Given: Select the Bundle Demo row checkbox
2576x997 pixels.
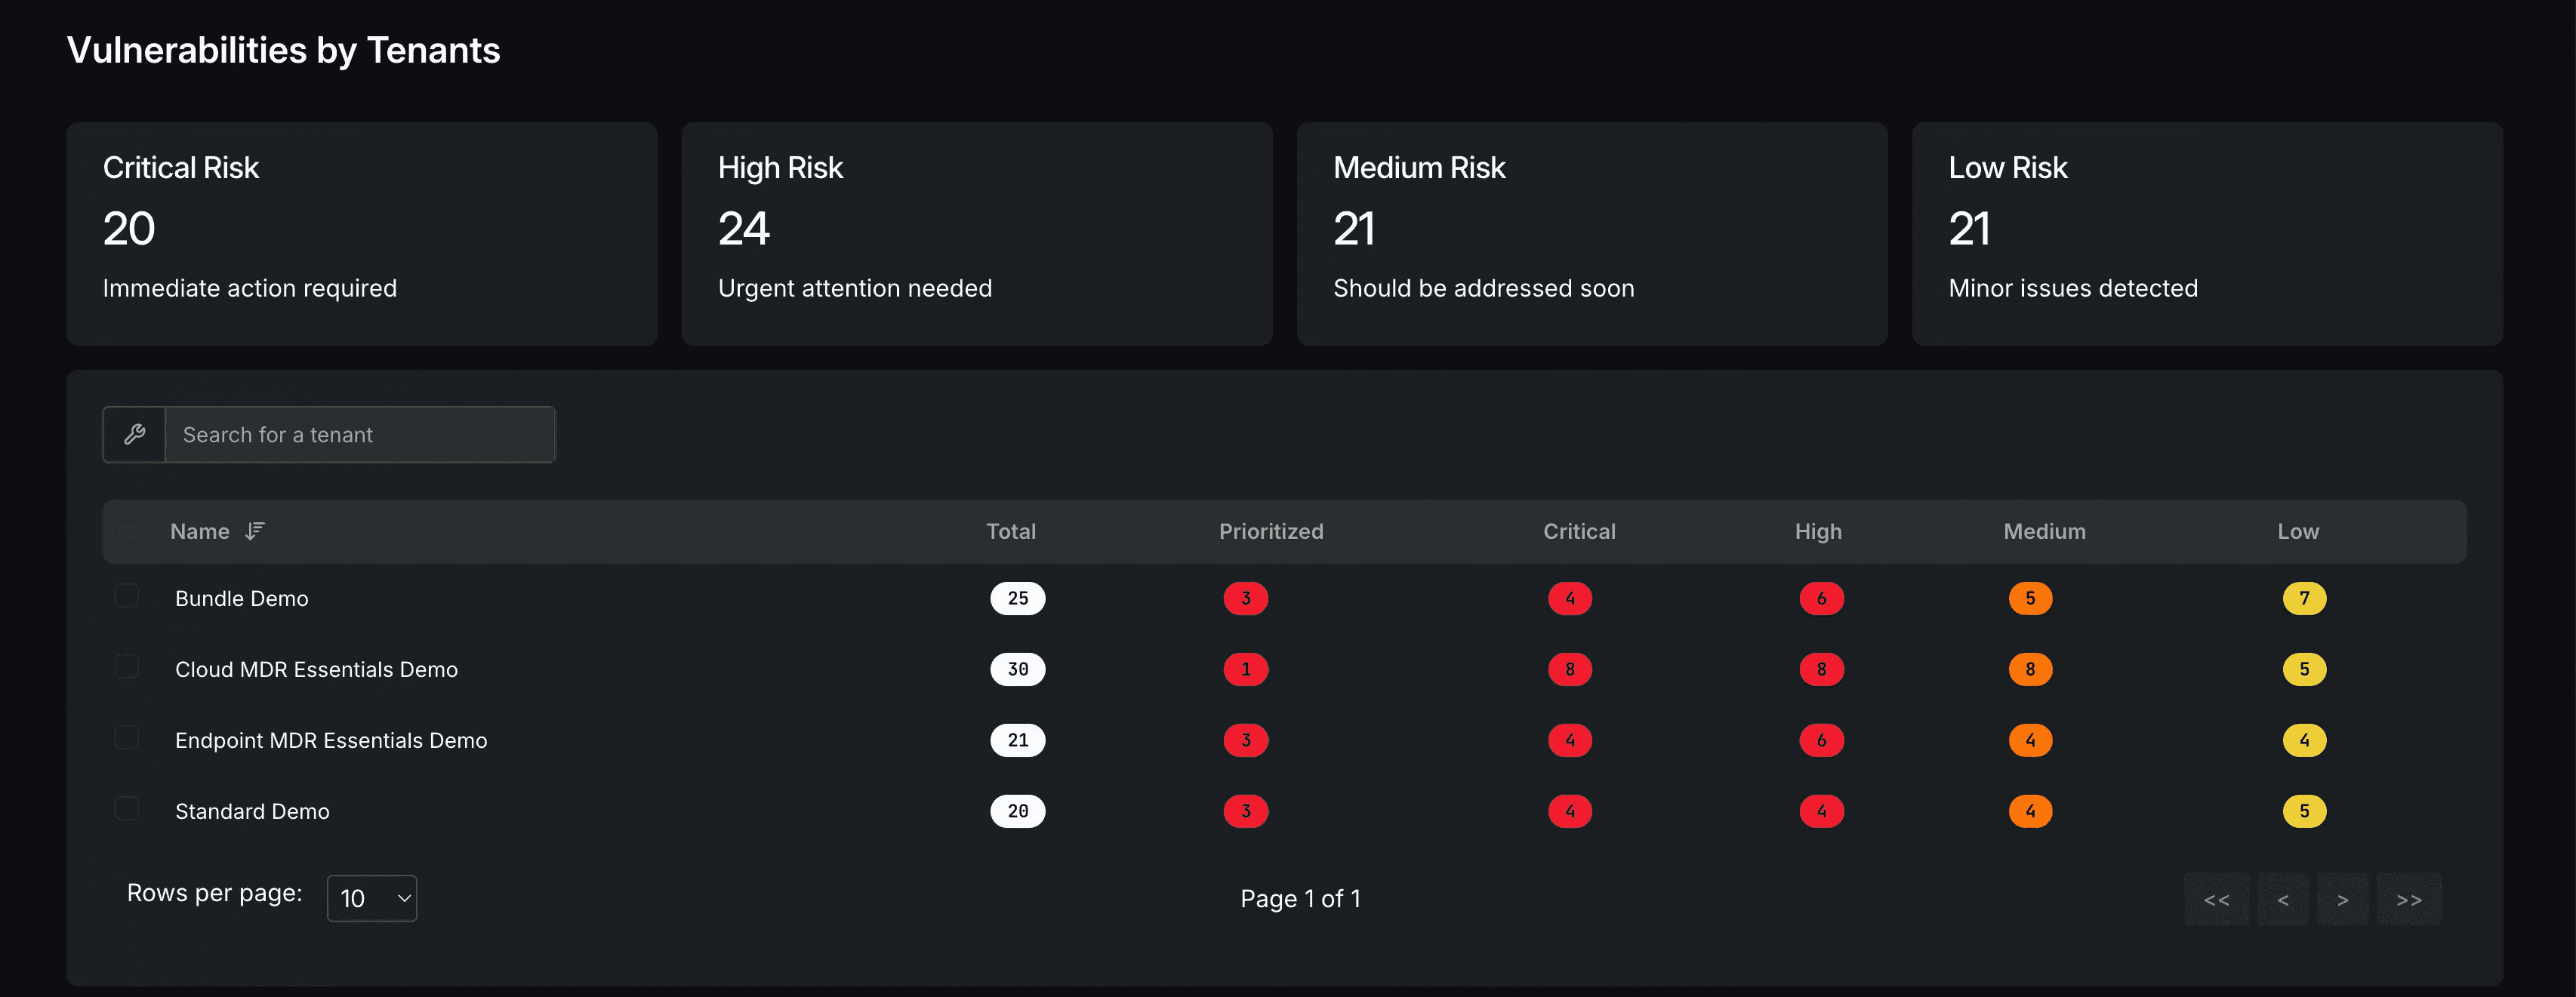Looking at the screenshot, I should (127, 596).
